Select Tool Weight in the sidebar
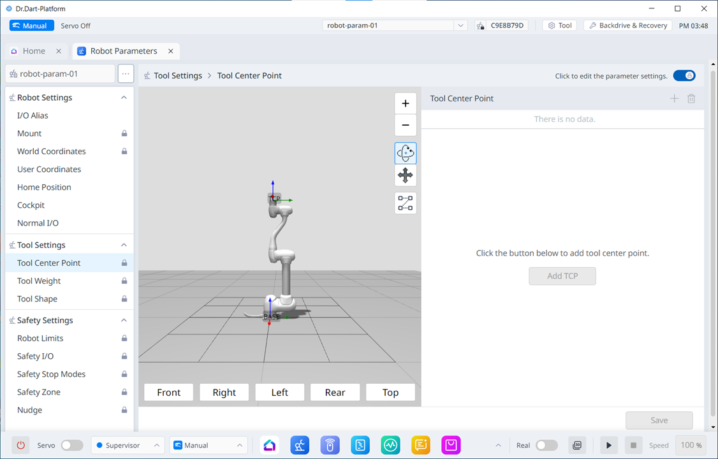The width and height of the screenshot is (718, 459). [38, 280]
